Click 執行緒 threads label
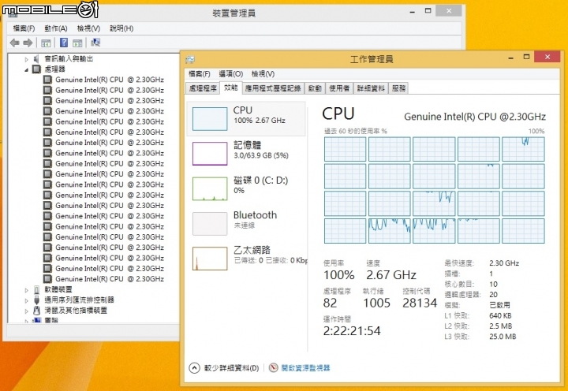The image size is (568, 391). [x=373, y=291]
